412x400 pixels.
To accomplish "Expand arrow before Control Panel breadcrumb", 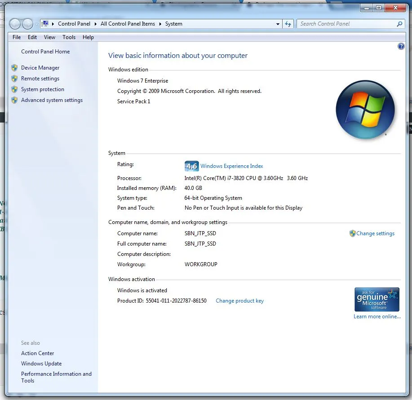I will 53,24.
